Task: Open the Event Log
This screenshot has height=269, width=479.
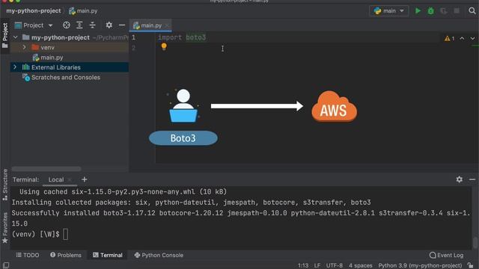Action: [x=446, y=255]
